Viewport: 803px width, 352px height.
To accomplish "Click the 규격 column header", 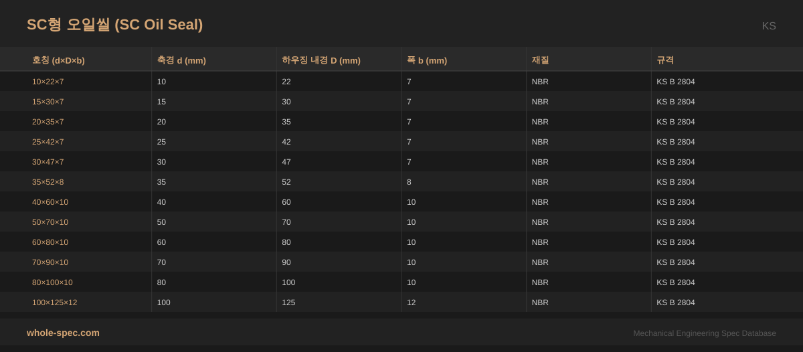I will 665,60.
